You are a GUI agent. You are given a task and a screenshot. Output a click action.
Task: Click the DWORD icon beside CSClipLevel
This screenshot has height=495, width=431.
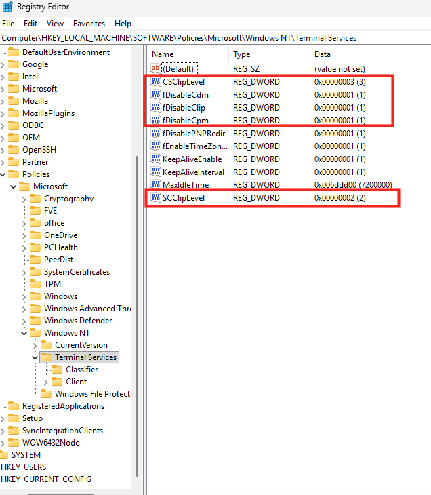156,82
